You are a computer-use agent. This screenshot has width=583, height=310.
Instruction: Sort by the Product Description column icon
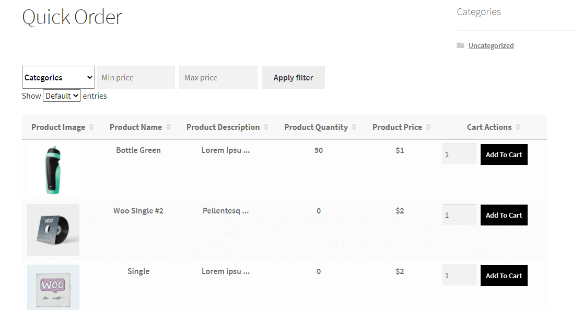coord(266,127)
